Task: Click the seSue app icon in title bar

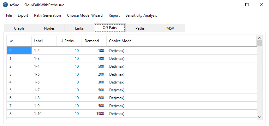Action: pos(5,5)
